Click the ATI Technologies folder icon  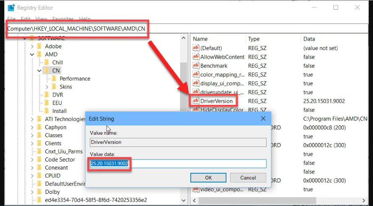39,119
